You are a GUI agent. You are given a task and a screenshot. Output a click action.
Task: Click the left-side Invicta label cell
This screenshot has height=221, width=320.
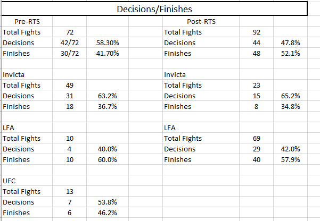[x=14, y=74]
